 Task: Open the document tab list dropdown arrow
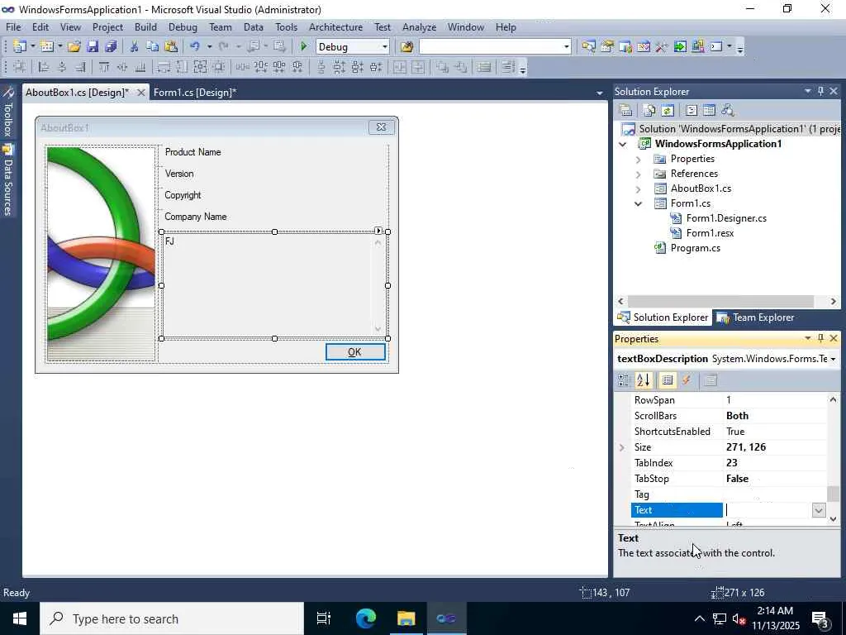(599, 93)
